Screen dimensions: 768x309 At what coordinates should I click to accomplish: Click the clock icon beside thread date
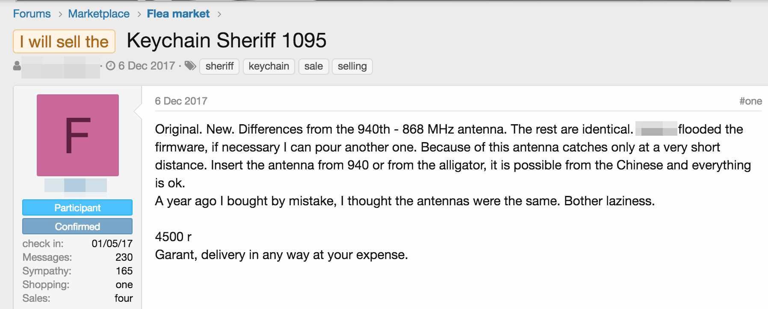tap(110, 66)
